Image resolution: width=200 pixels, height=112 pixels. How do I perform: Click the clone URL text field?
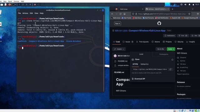(150, 69)
